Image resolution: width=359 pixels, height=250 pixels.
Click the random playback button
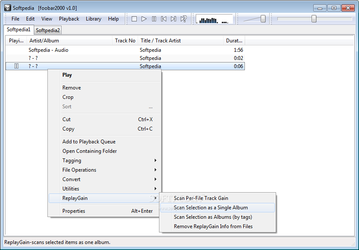click(x=184, y=19)
